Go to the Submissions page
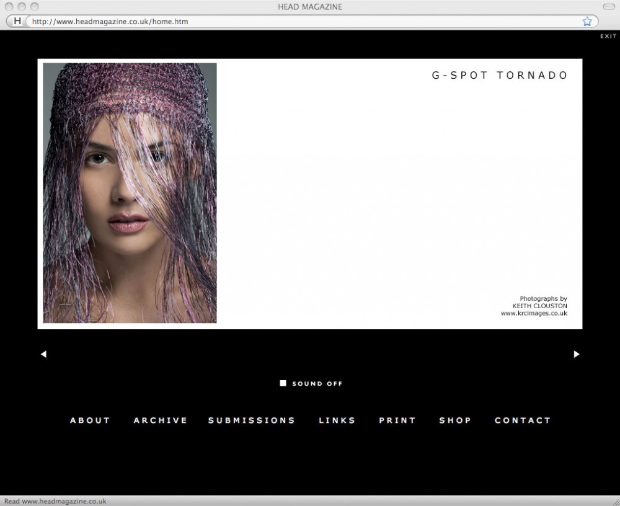This screenshot has height=506, width=620. click(x=252, y=420)
